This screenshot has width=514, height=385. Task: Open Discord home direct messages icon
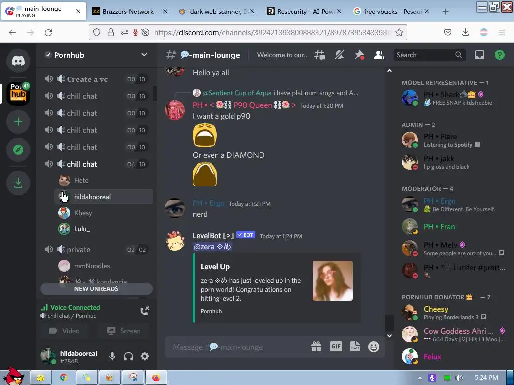pyautogui.click(x=18, y=61)
